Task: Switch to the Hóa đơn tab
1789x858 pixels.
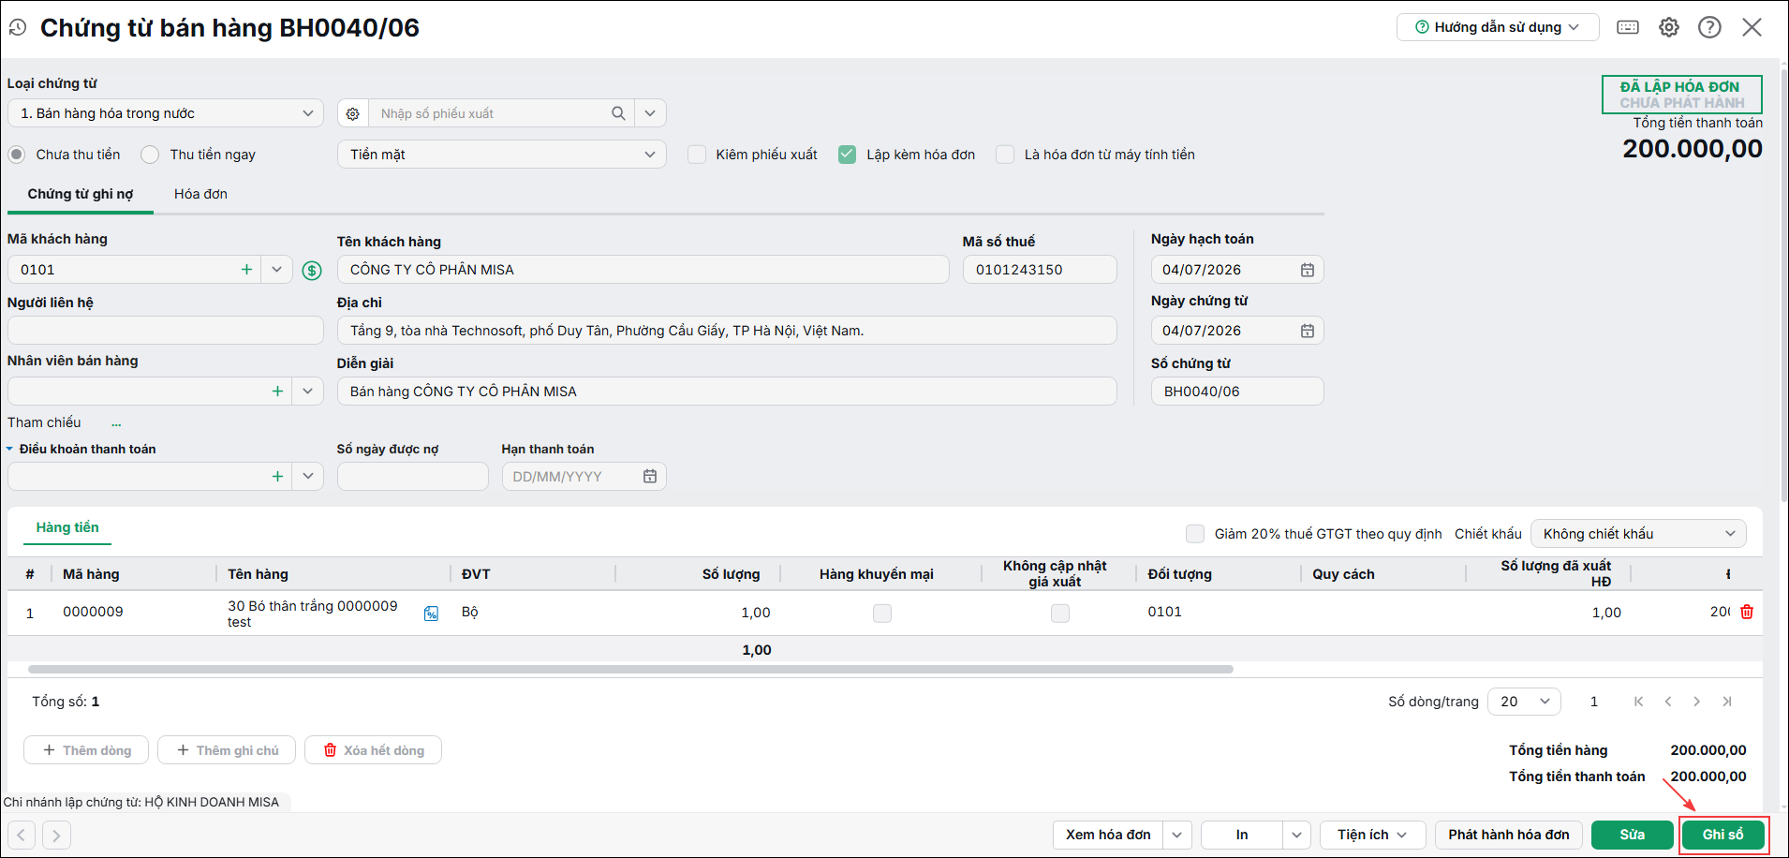Action: (200, 194)
